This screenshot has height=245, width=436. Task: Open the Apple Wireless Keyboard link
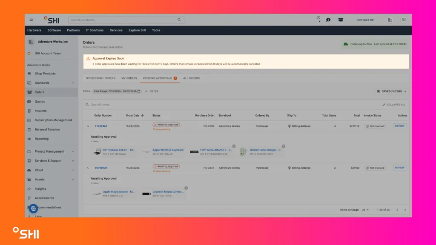tap(168, 150)
